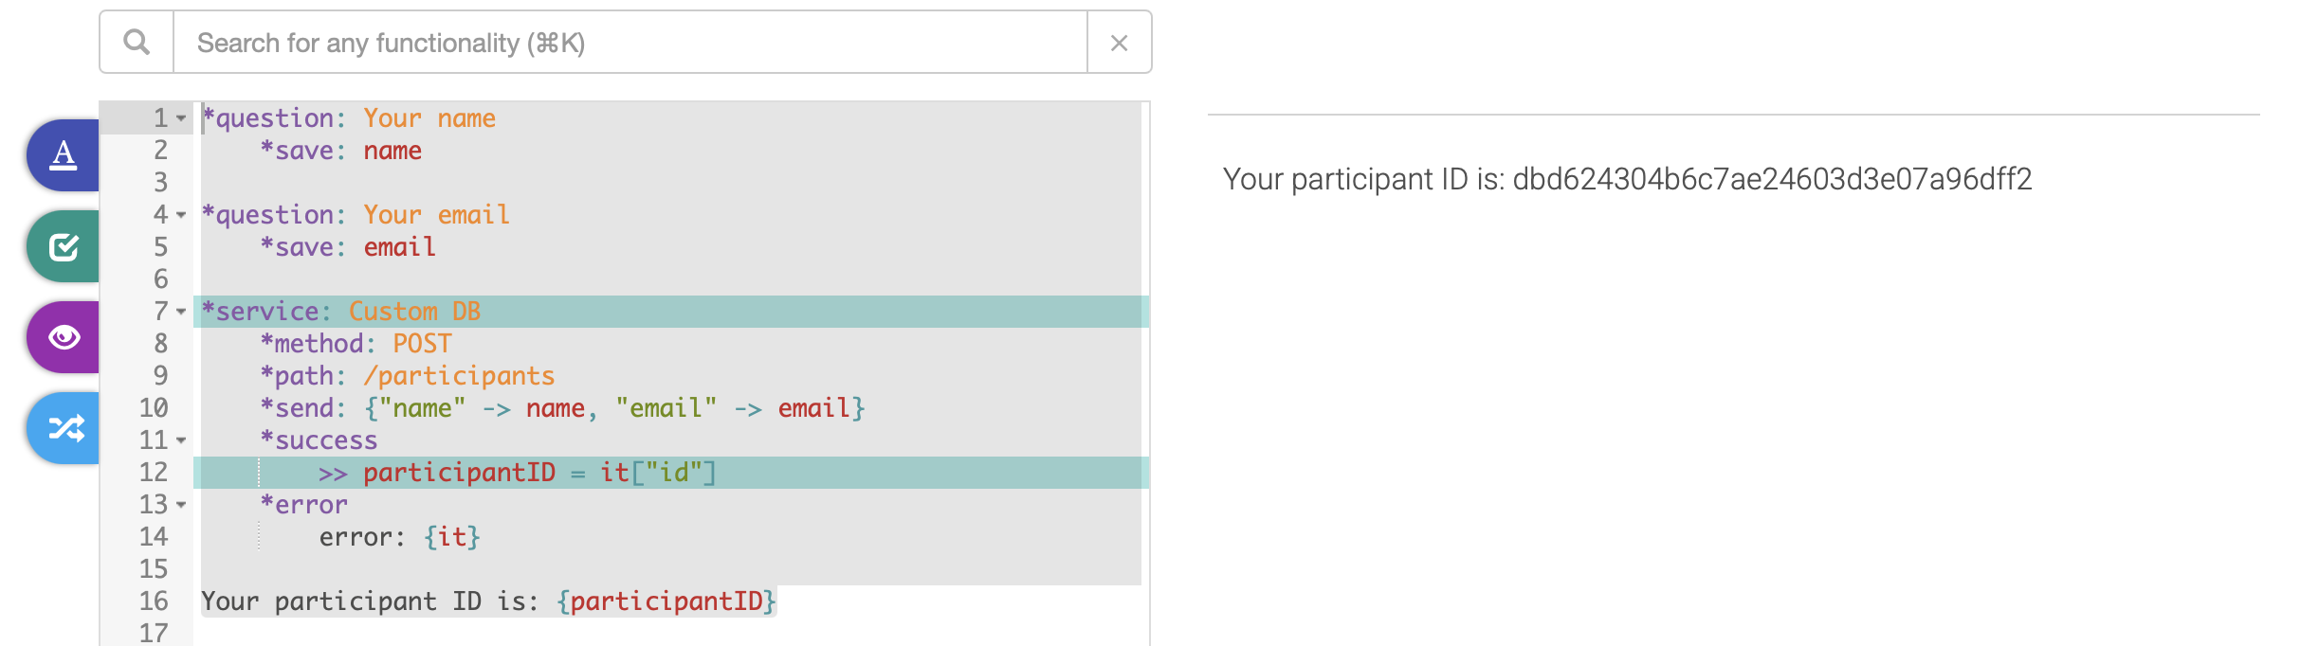Collapse the service block at line 7

click(x=181, y=312)
